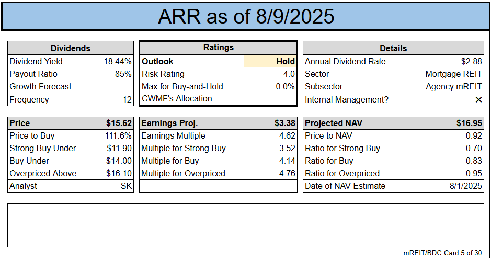
Task: Select the Dividends section header
Action: 71,48
